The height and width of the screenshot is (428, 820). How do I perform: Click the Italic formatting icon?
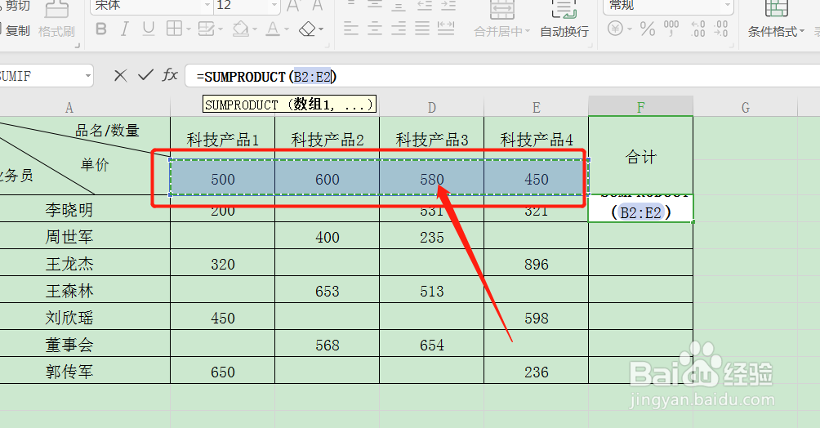coord(124,29)
